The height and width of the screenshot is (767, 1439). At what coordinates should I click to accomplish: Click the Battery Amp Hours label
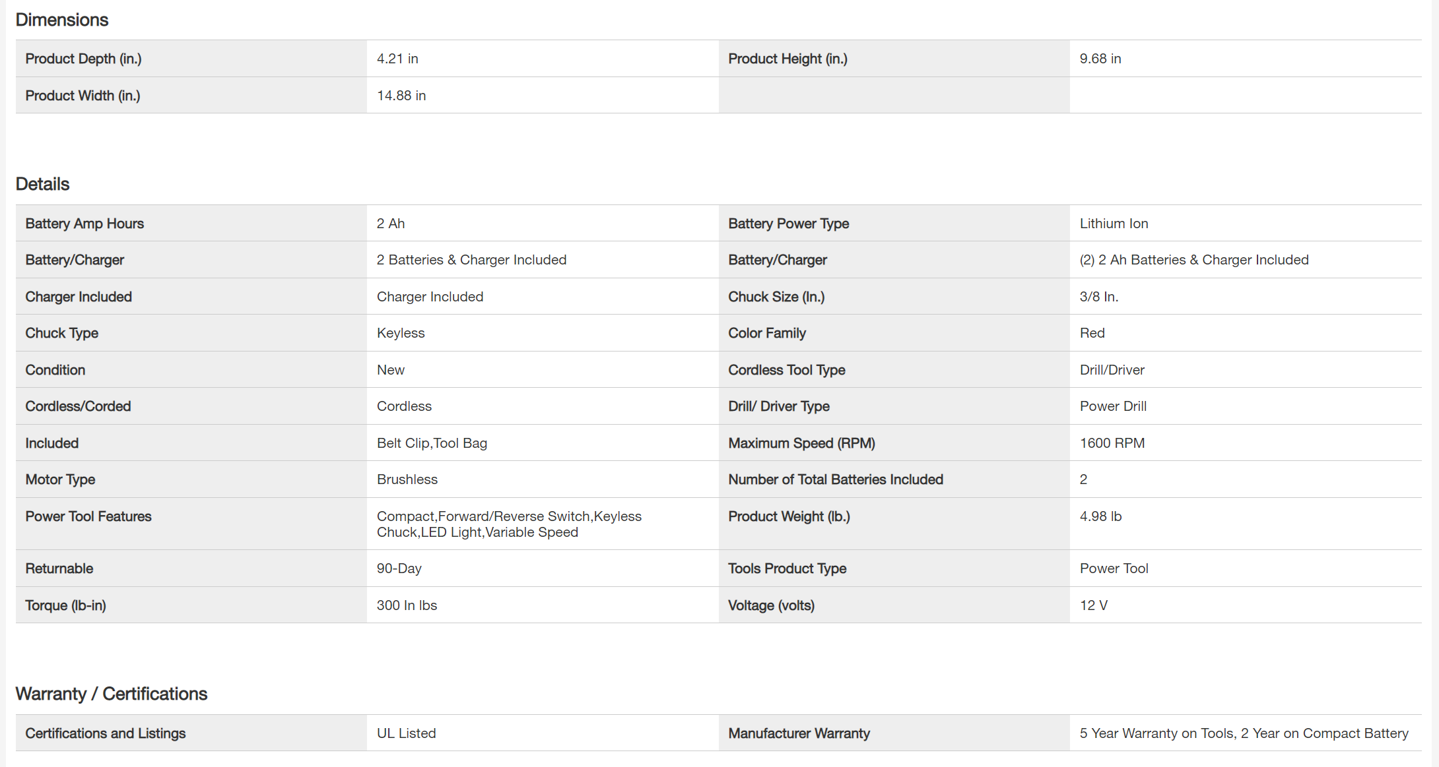click(84, 224)
